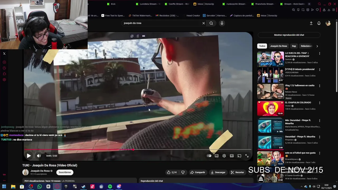Open browser downloads arrow icon
Viewport: 338px width, 190px height.
pyautogui.click(x=329, y=10)
